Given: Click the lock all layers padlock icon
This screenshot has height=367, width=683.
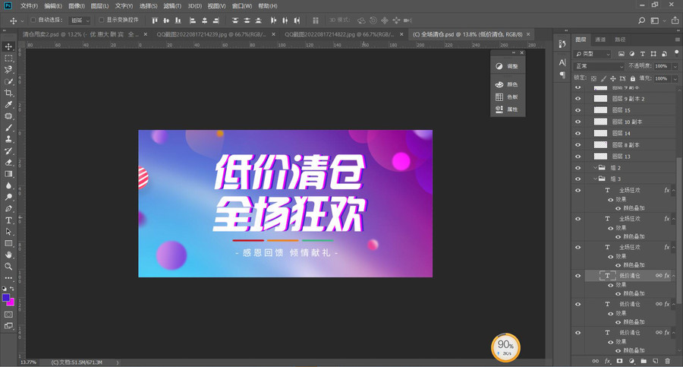Looking at the screenshot, I should click(632, 78).
